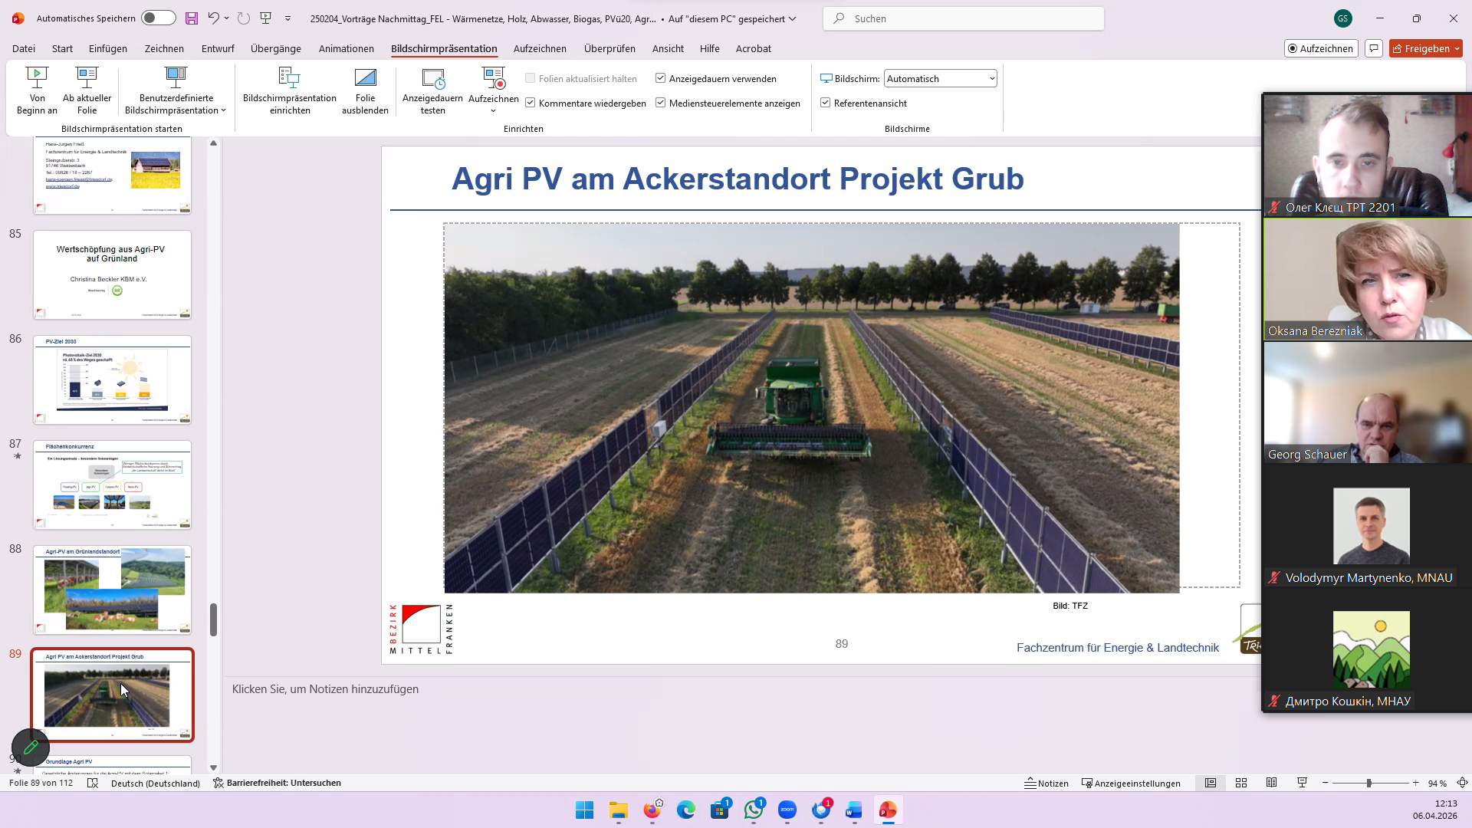The height and width of the screenshot is (828, 1472).
Task: Click the zoom slider in status bar
Action: coord(1368,783)
